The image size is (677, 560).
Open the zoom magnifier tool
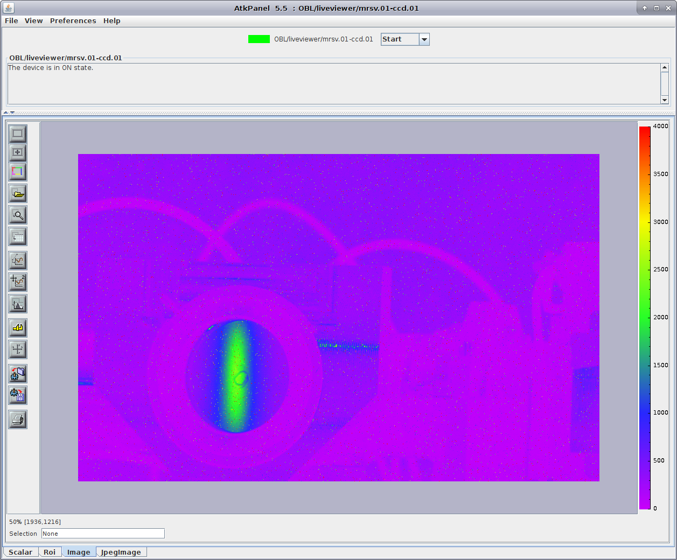point(18,215)
